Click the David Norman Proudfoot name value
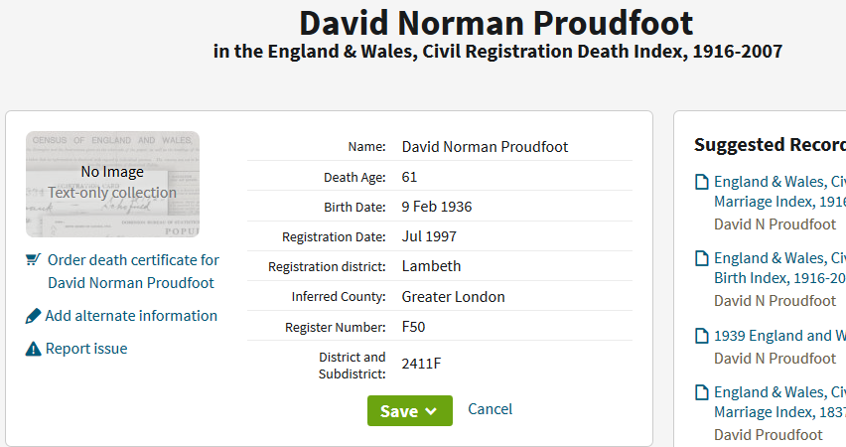846x447 pixels. [485, 147]
